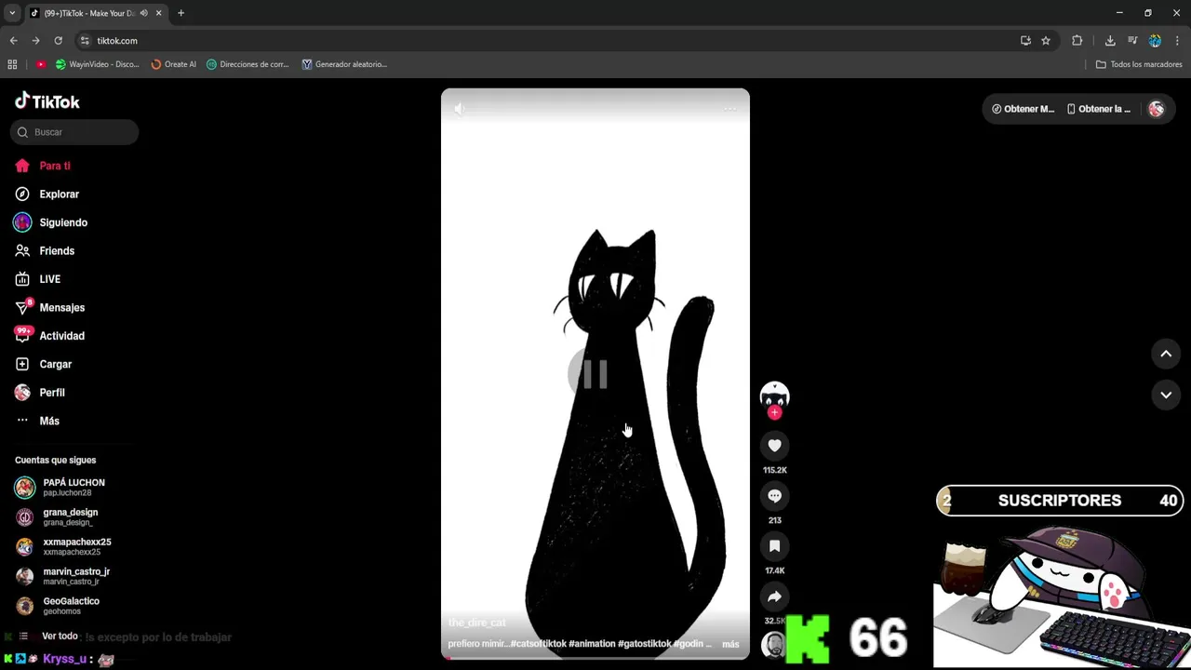Reload the page
The width and height of the screenshot is (1191, 670).
pyautogui.click(x=58, y=41)
